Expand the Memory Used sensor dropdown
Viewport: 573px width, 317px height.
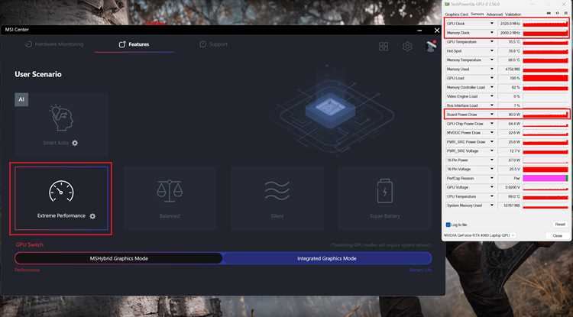click(492, 69)
